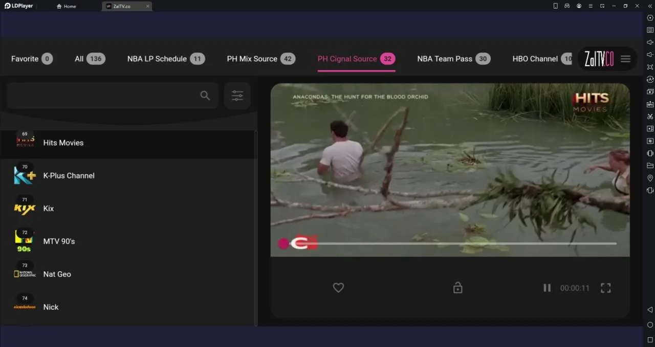Image resolution: width=655 pixels, height=347 pixels.
Task: Open the PH Mix Source tab
Action: pyautogui.click(x=261, y=59)
